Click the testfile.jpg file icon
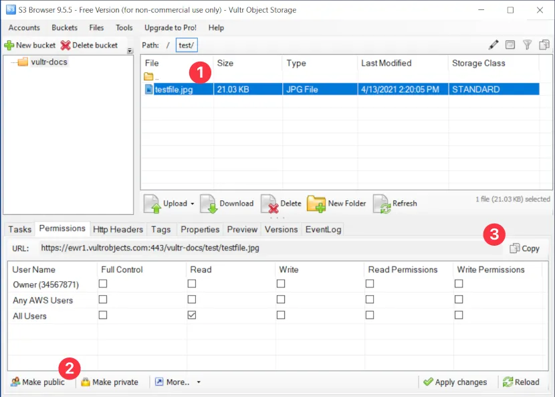Screen dimensions: 555x397 (x=149, y=89)
